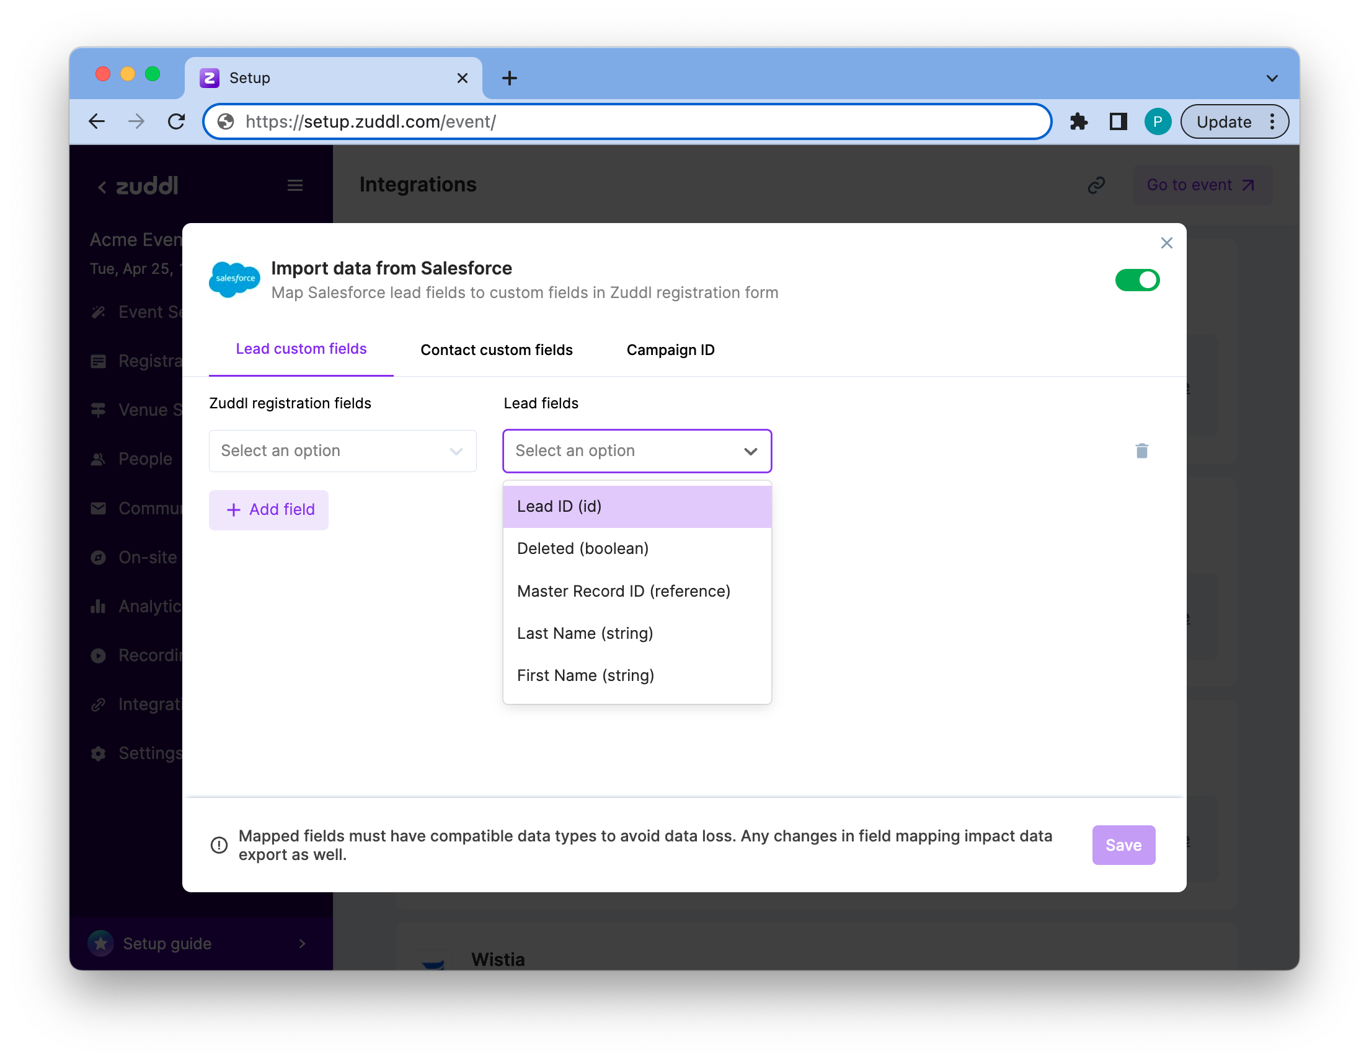Disable the Salesforce import toggle
Viewport: 1369px width, 1062px height.
[x=1138, y=280]
